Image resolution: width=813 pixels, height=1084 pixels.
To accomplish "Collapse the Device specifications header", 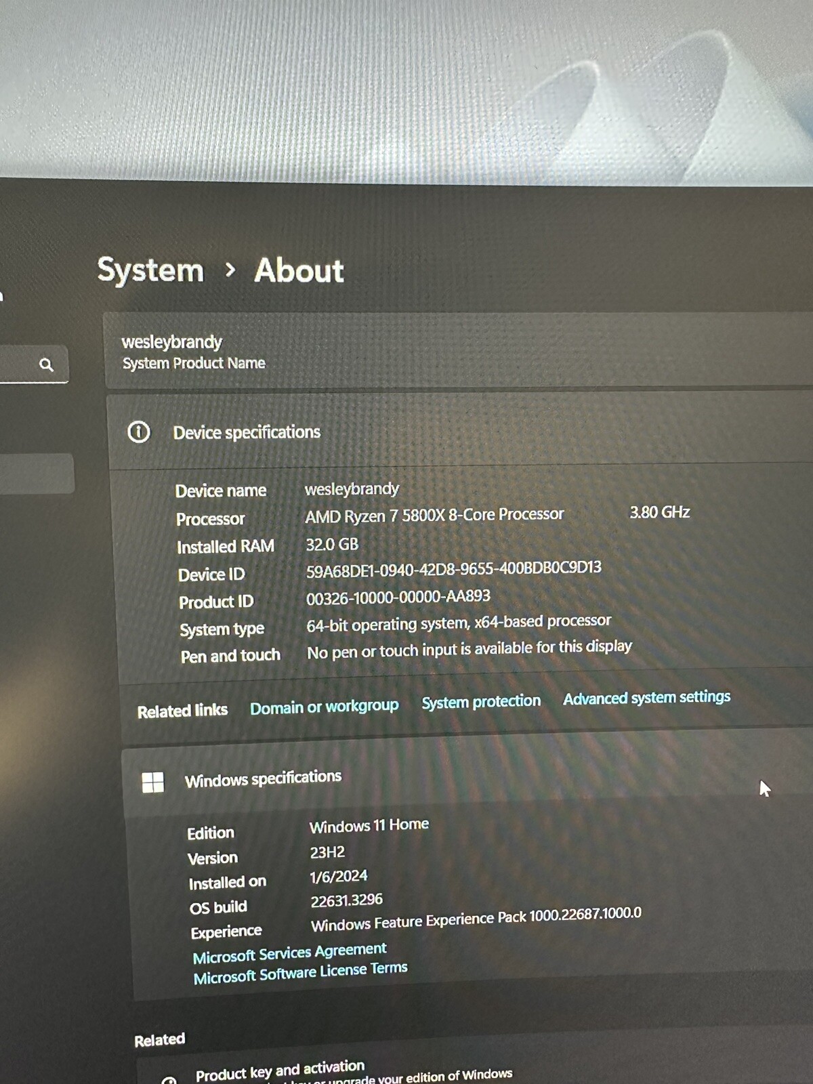I will tap(461, 432).
